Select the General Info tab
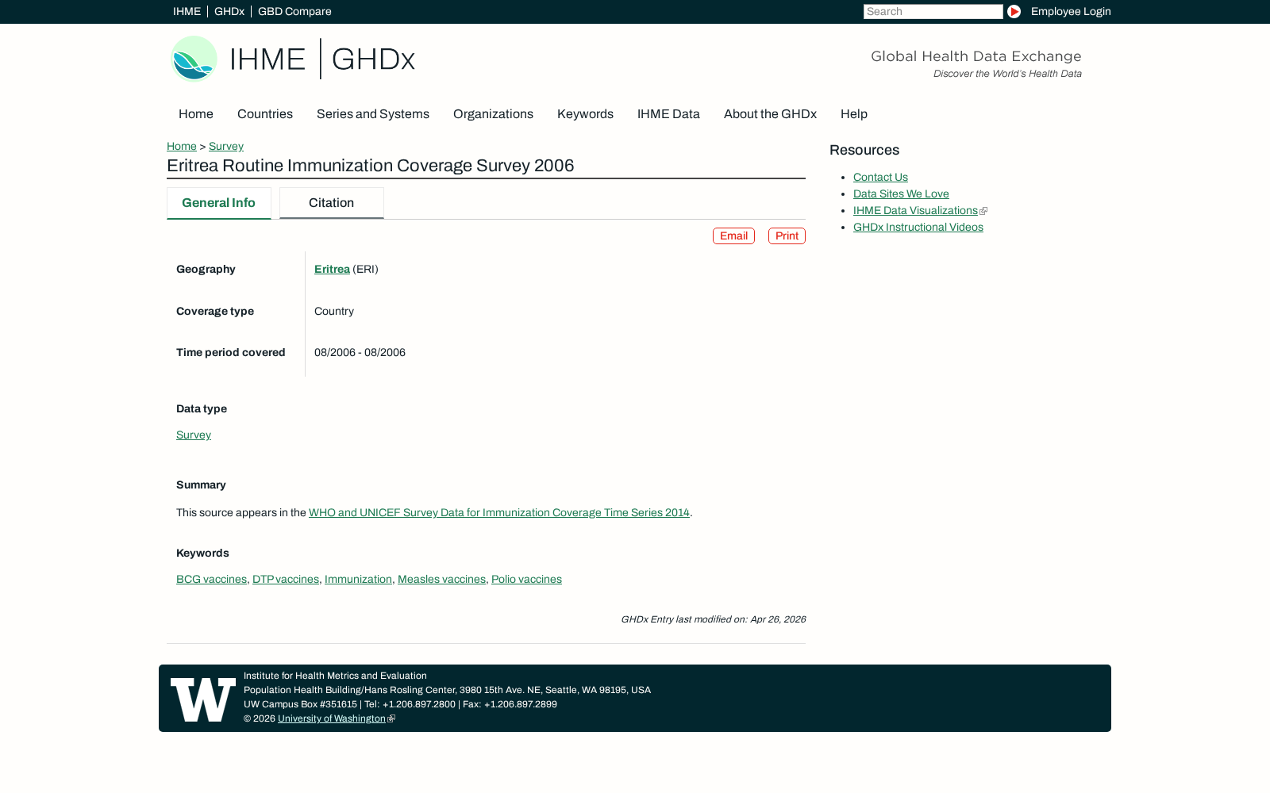Viewport: 1270px width, 793px height. [x=219, y=203]
